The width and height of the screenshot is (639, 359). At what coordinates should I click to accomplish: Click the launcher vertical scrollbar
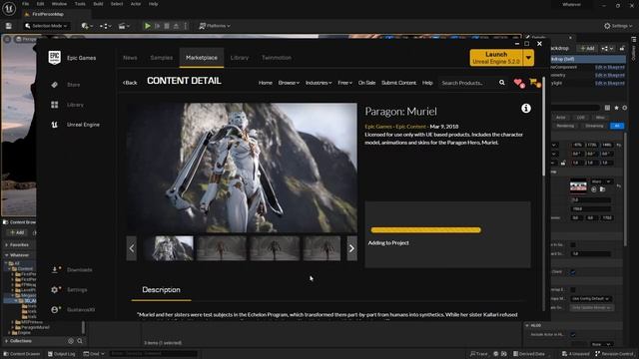(x=543, y=127)
